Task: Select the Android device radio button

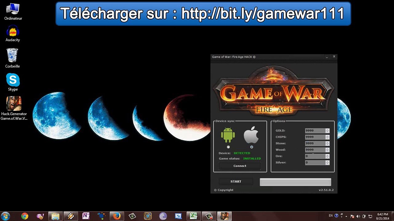Action: (x=228, y=147)
